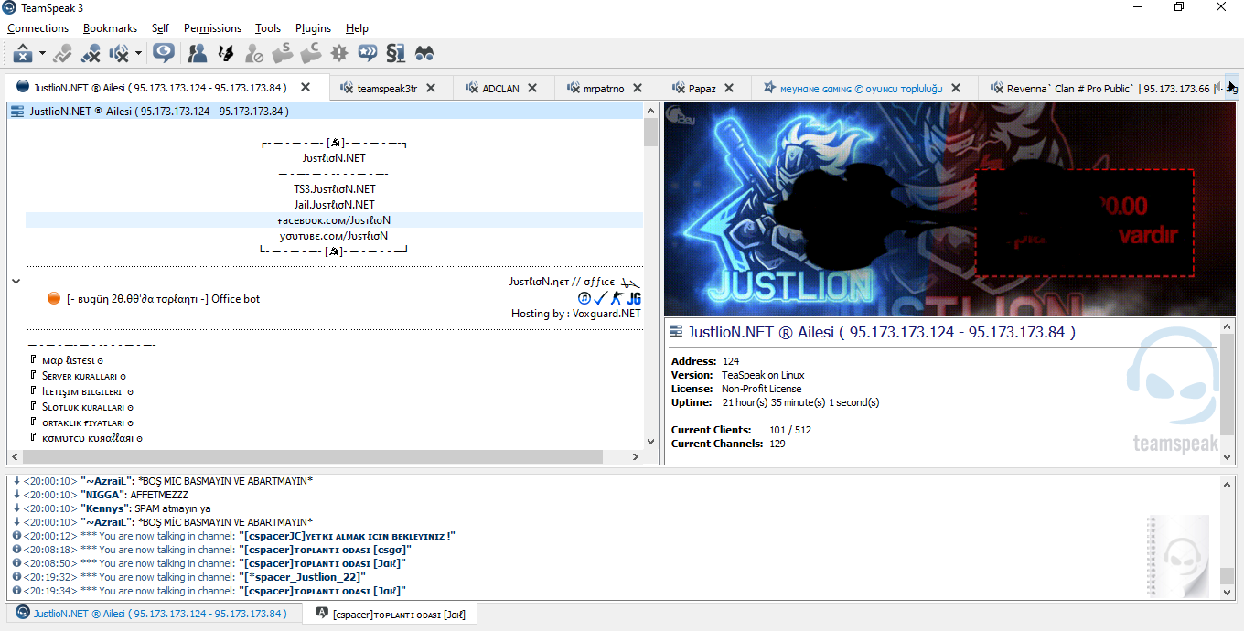Image resolution: width=1244 pixels, height=631 pixels.
Task: Open the Bookmarks menu
Action: tap(110, 28)
